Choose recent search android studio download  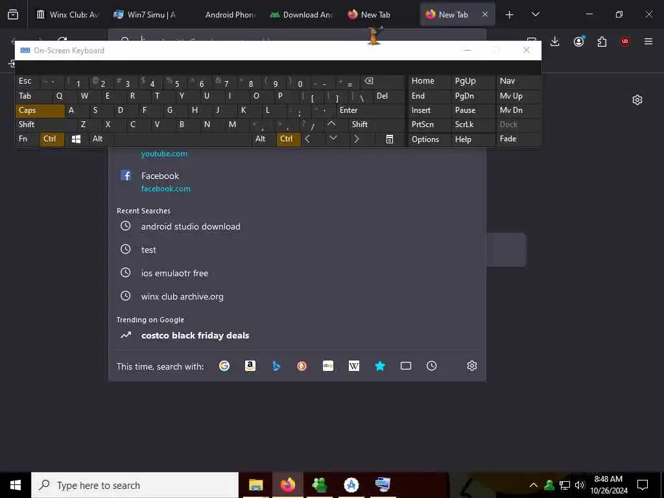(297, 226)
